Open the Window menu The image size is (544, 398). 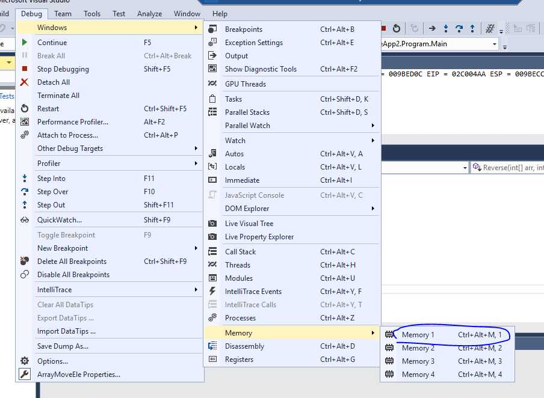187,14
